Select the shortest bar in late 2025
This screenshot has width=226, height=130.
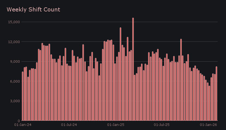[x=209, y=103]
